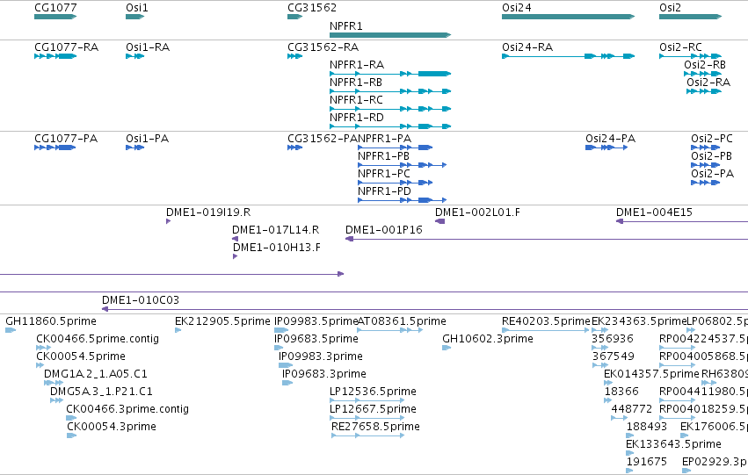This screenshot has height=475, width=748.
Task: Click BAC end DME1-017L14.R
Action: coord(236,239)
